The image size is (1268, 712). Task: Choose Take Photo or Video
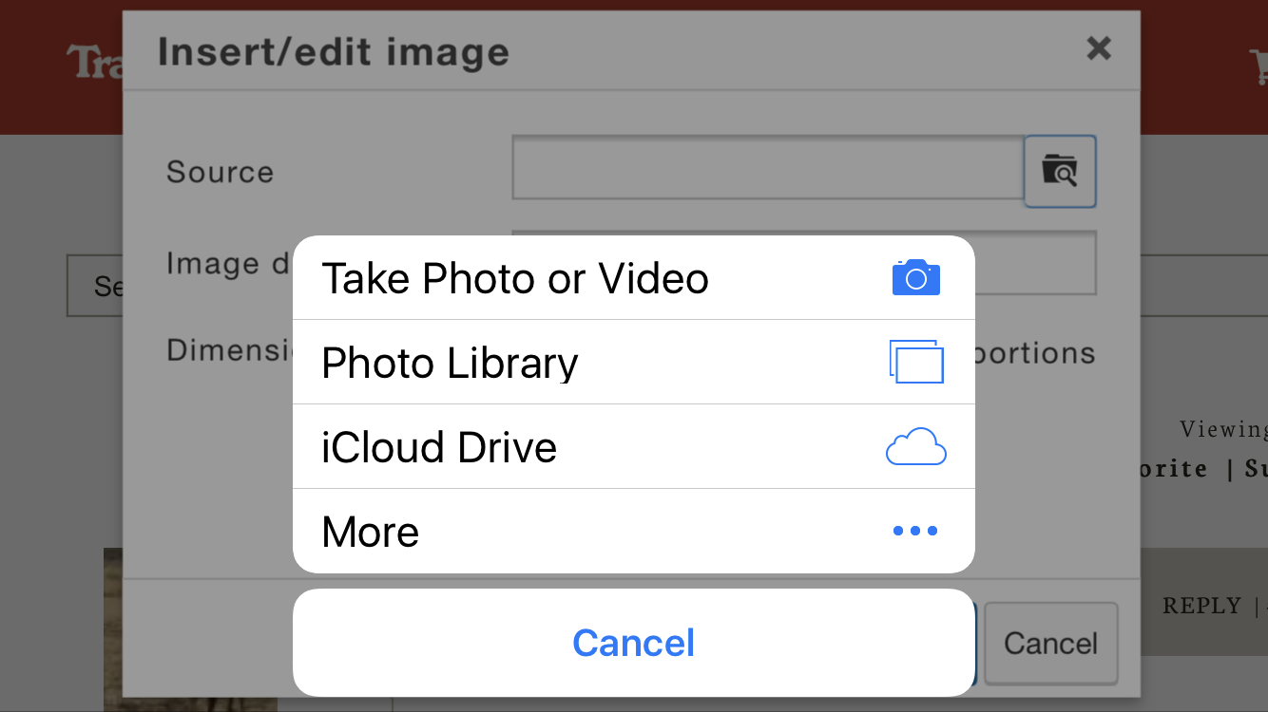click(634, 277)
